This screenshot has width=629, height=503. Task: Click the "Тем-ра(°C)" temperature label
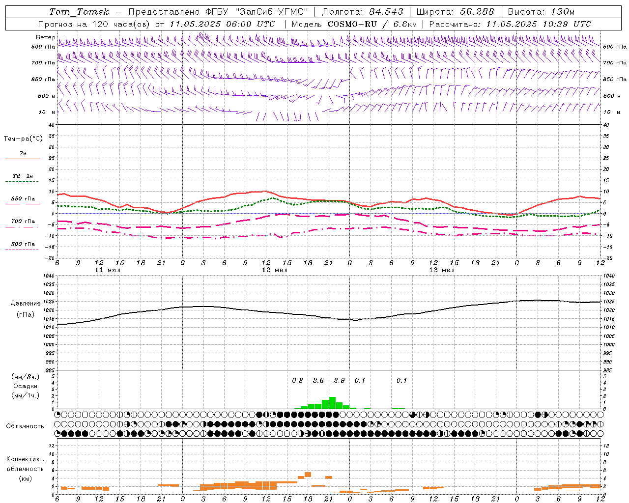(23, 139)
